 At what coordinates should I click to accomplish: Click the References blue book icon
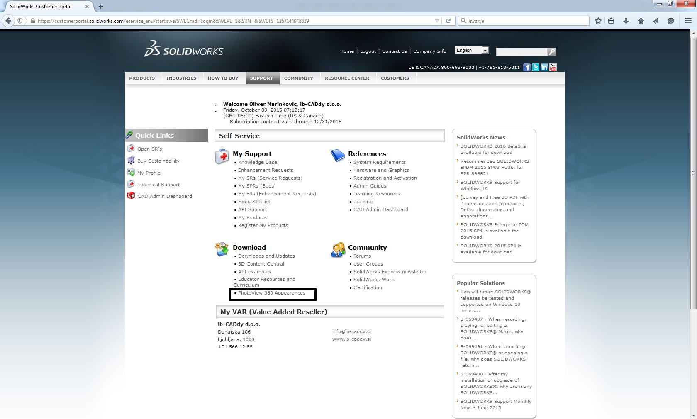(338, 156)
